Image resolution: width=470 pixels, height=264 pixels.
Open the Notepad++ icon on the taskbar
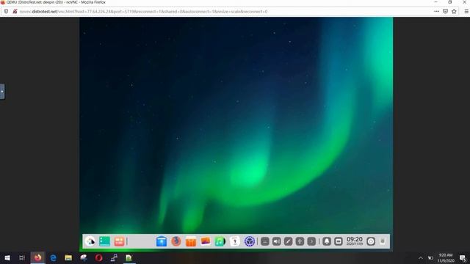click(129, 257)
